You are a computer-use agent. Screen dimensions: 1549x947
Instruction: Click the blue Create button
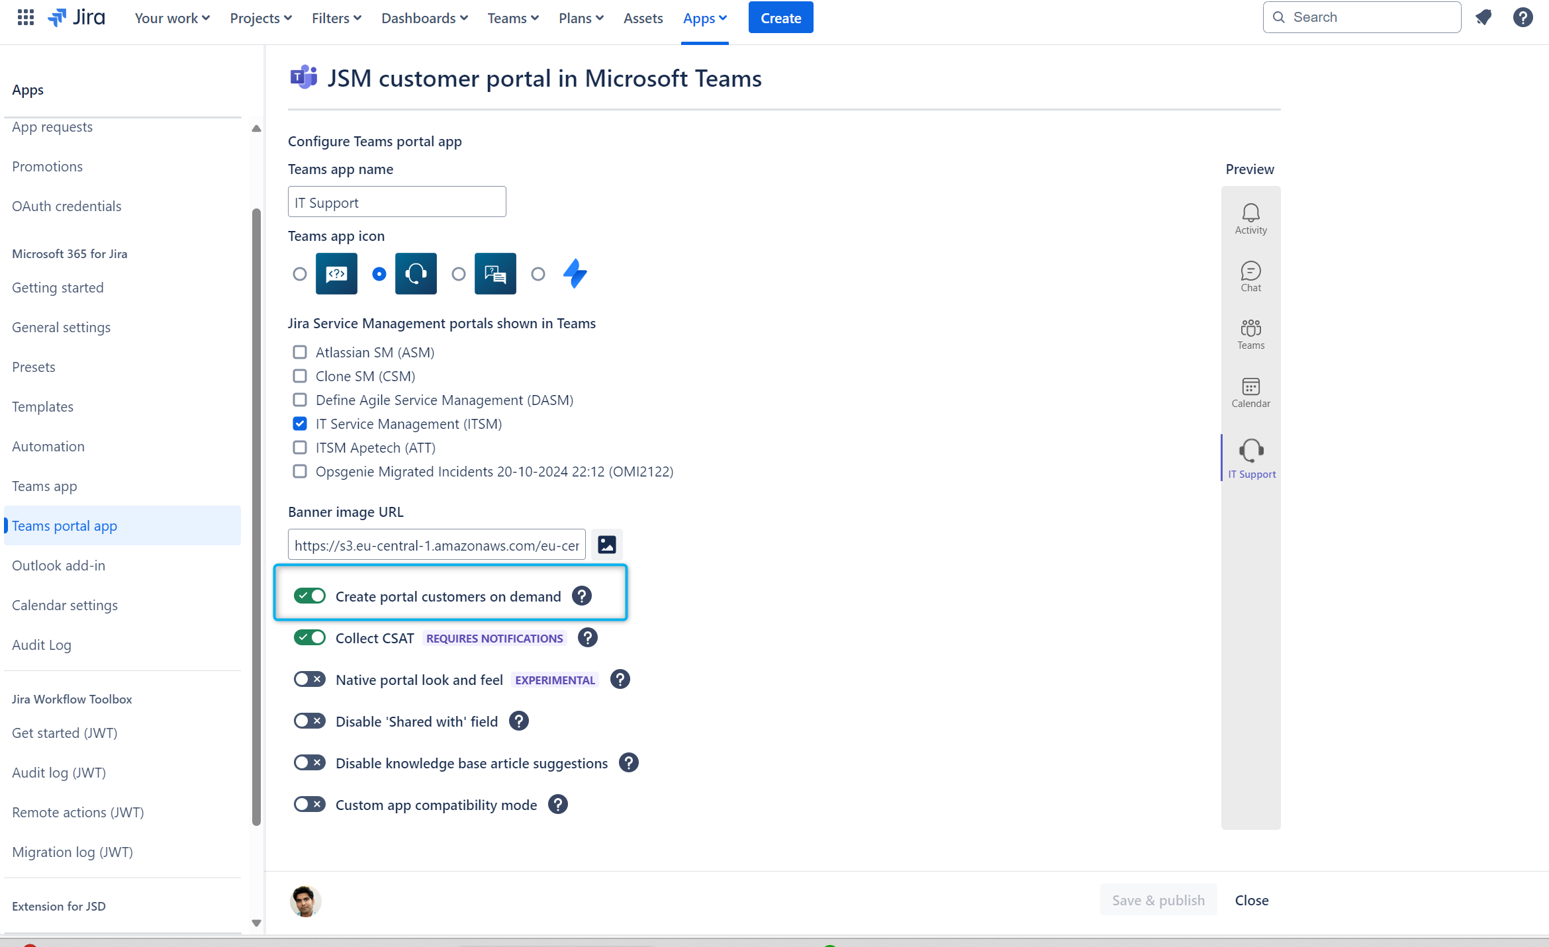pyautogui.click(x=780, y=18)
